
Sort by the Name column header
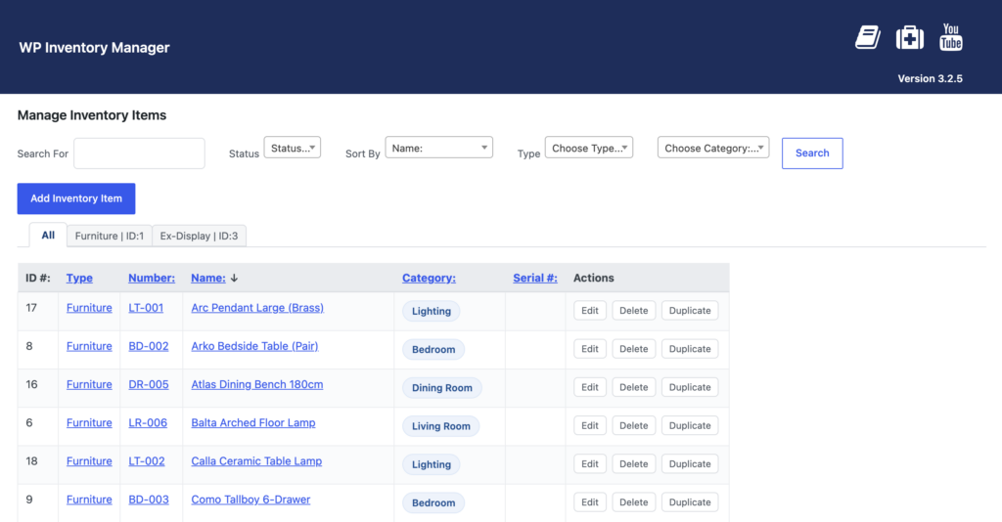click(208, 278)
